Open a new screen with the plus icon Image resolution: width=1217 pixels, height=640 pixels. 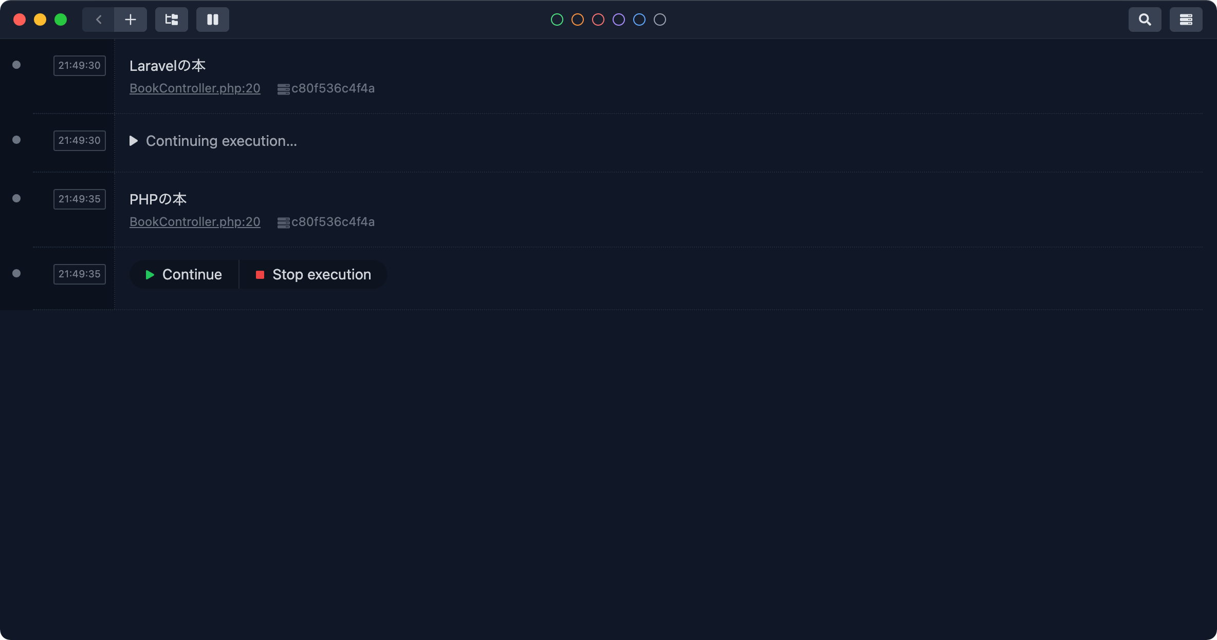130,20
